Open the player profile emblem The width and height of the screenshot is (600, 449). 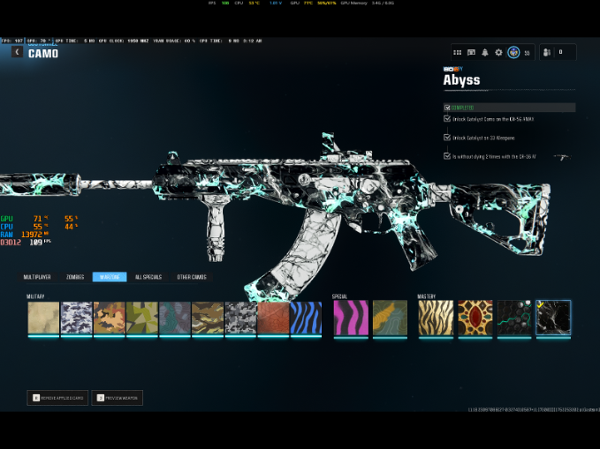click(x=513, y=52)
